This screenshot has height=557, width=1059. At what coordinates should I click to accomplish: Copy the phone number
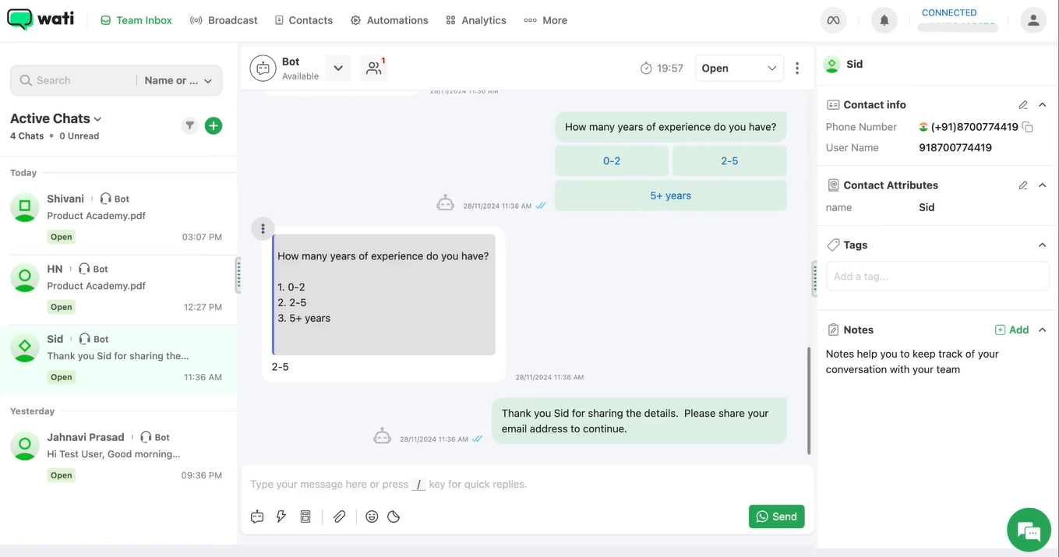click(1028, 127)
